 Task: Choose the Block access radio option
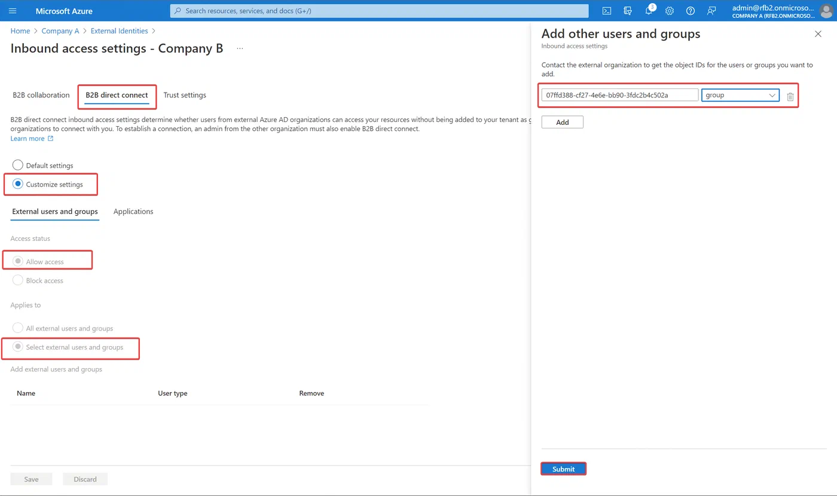point(18,280)
